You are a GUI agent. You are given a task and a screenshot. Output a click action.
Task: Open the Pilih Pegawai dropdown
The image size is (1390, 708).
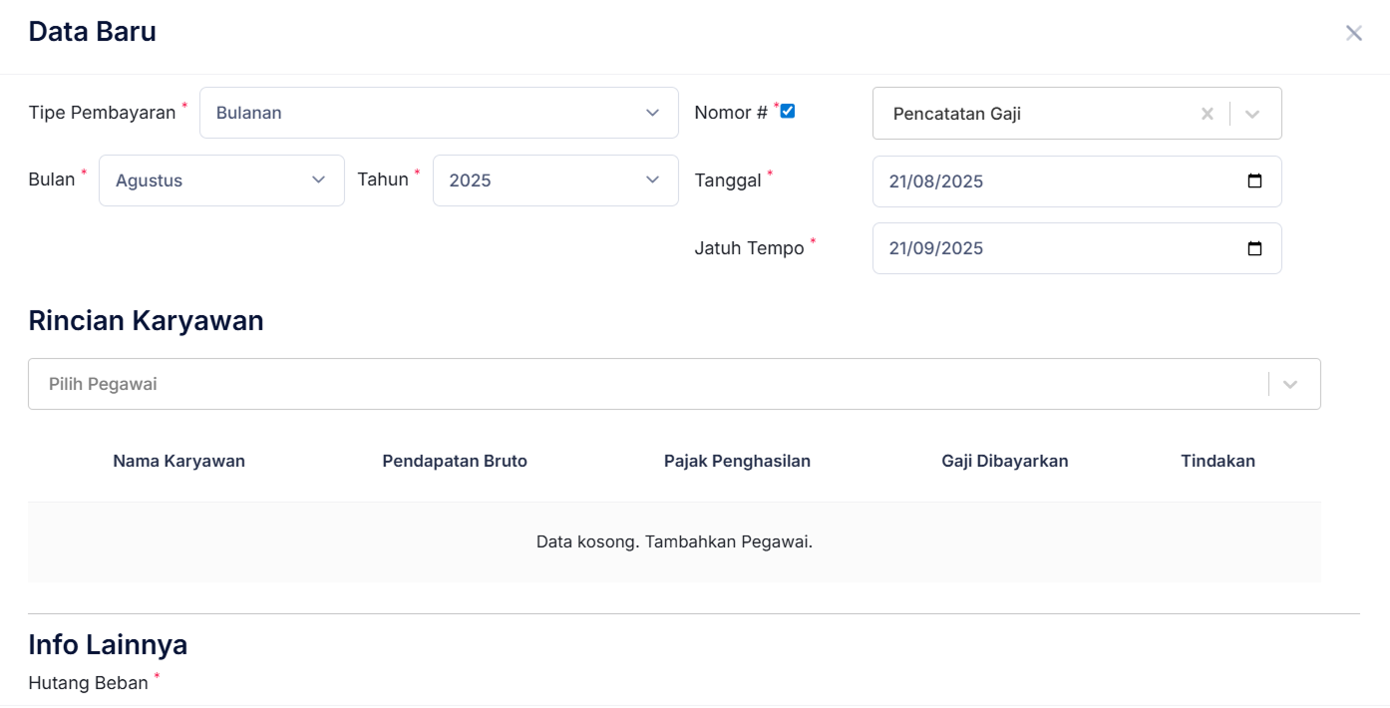coord(1290,383)
